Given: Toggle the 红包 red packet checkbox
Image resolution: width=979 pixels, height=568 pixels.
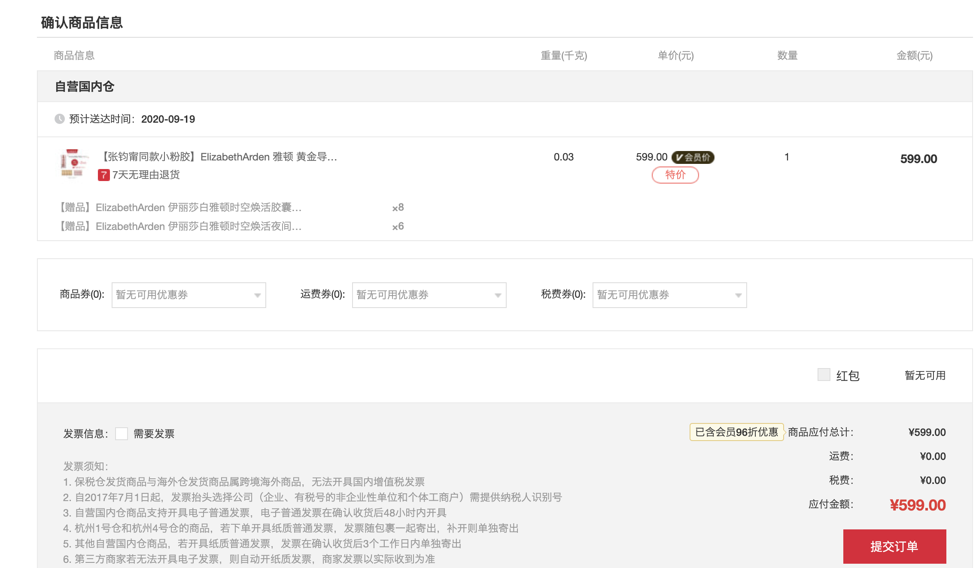Looking at the screenshot, I should coord(824,375).
